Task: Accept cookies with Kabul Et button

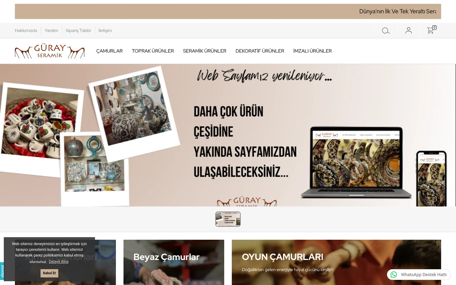Action: tap(49, 273)
